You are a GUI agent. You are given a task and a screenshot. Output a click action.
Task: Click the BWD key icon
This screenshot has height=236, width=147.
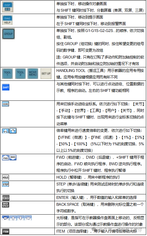point(13,158)
